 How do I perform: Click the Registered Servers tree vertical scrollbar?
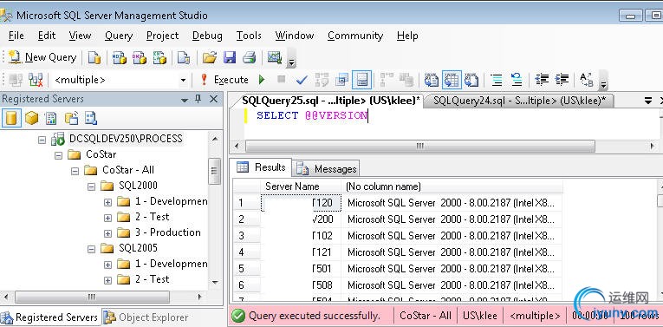[214, 171]
